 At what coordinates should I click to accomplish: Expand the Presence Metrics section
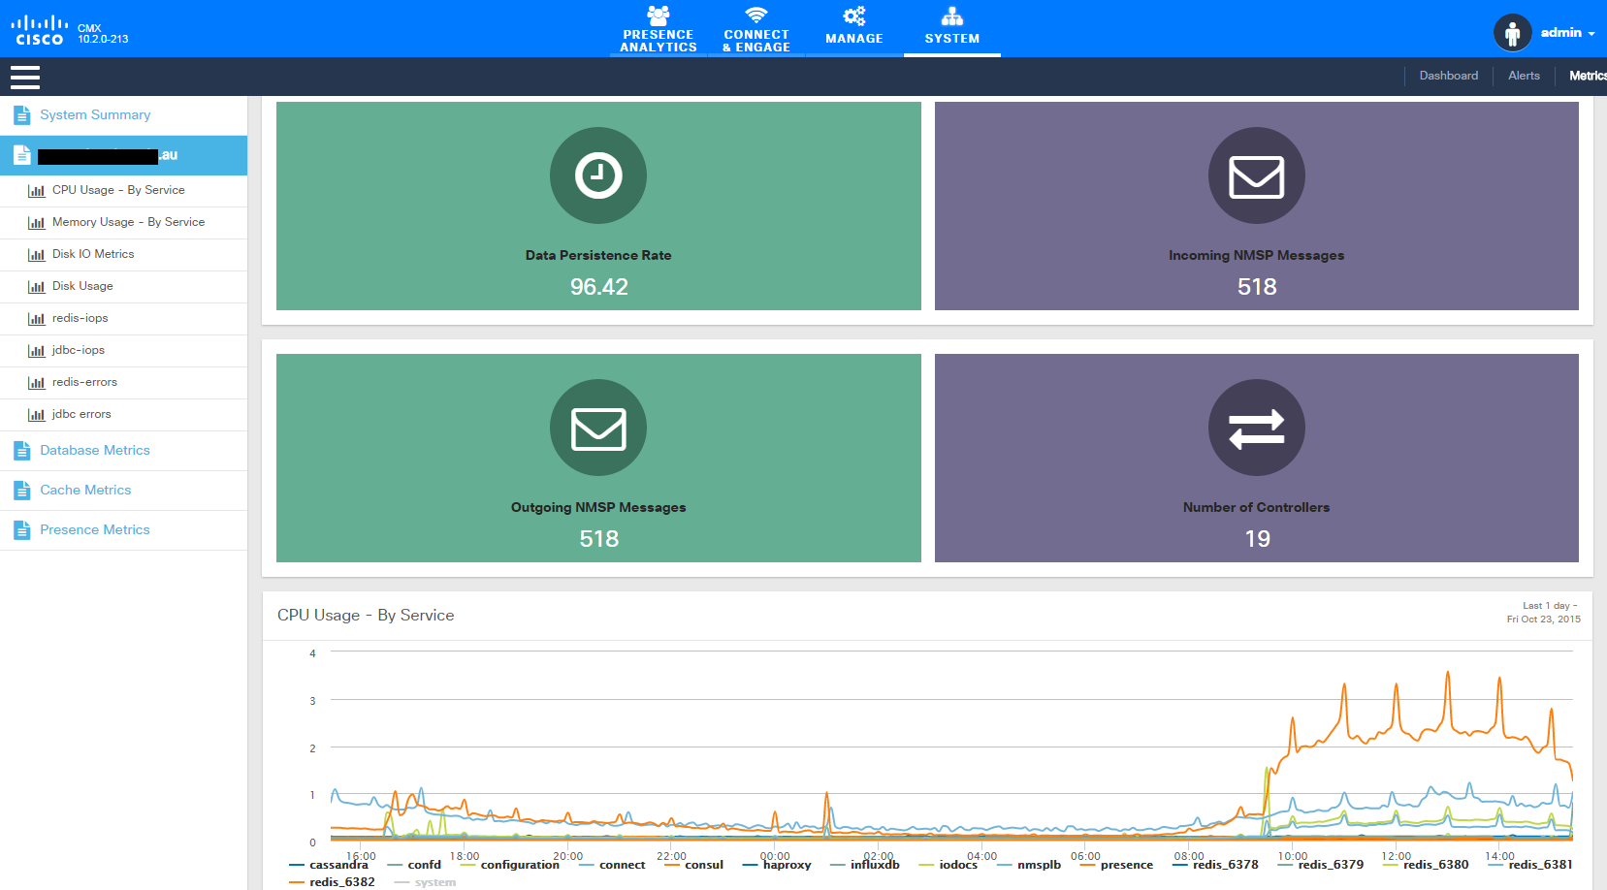tap(95, 530)
